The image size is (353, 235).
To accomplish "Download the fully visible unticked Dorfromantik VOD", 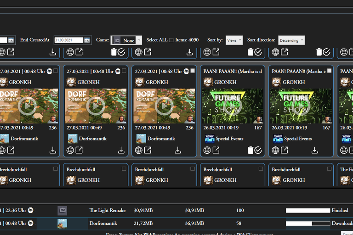I will coord(121,150).
